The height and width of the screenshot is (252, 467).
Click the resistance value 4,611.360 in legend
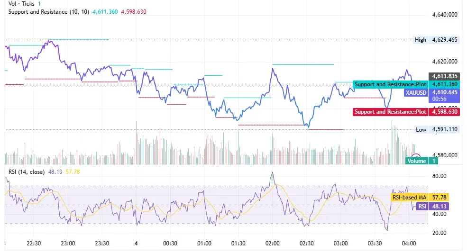105,12
